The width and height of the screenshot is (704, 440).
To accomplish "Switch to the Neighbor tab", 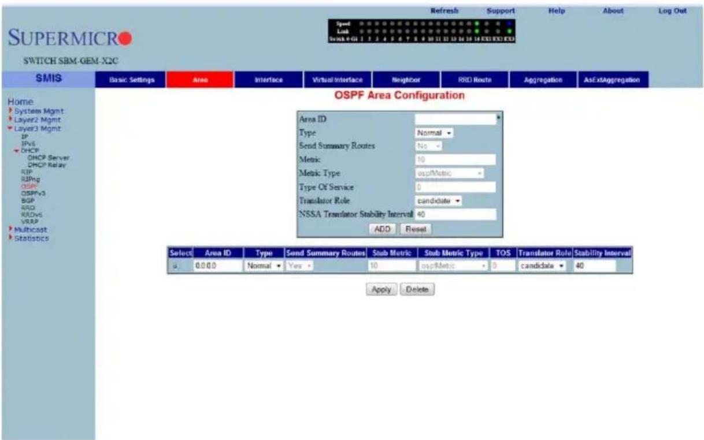I will pos(406,80).
